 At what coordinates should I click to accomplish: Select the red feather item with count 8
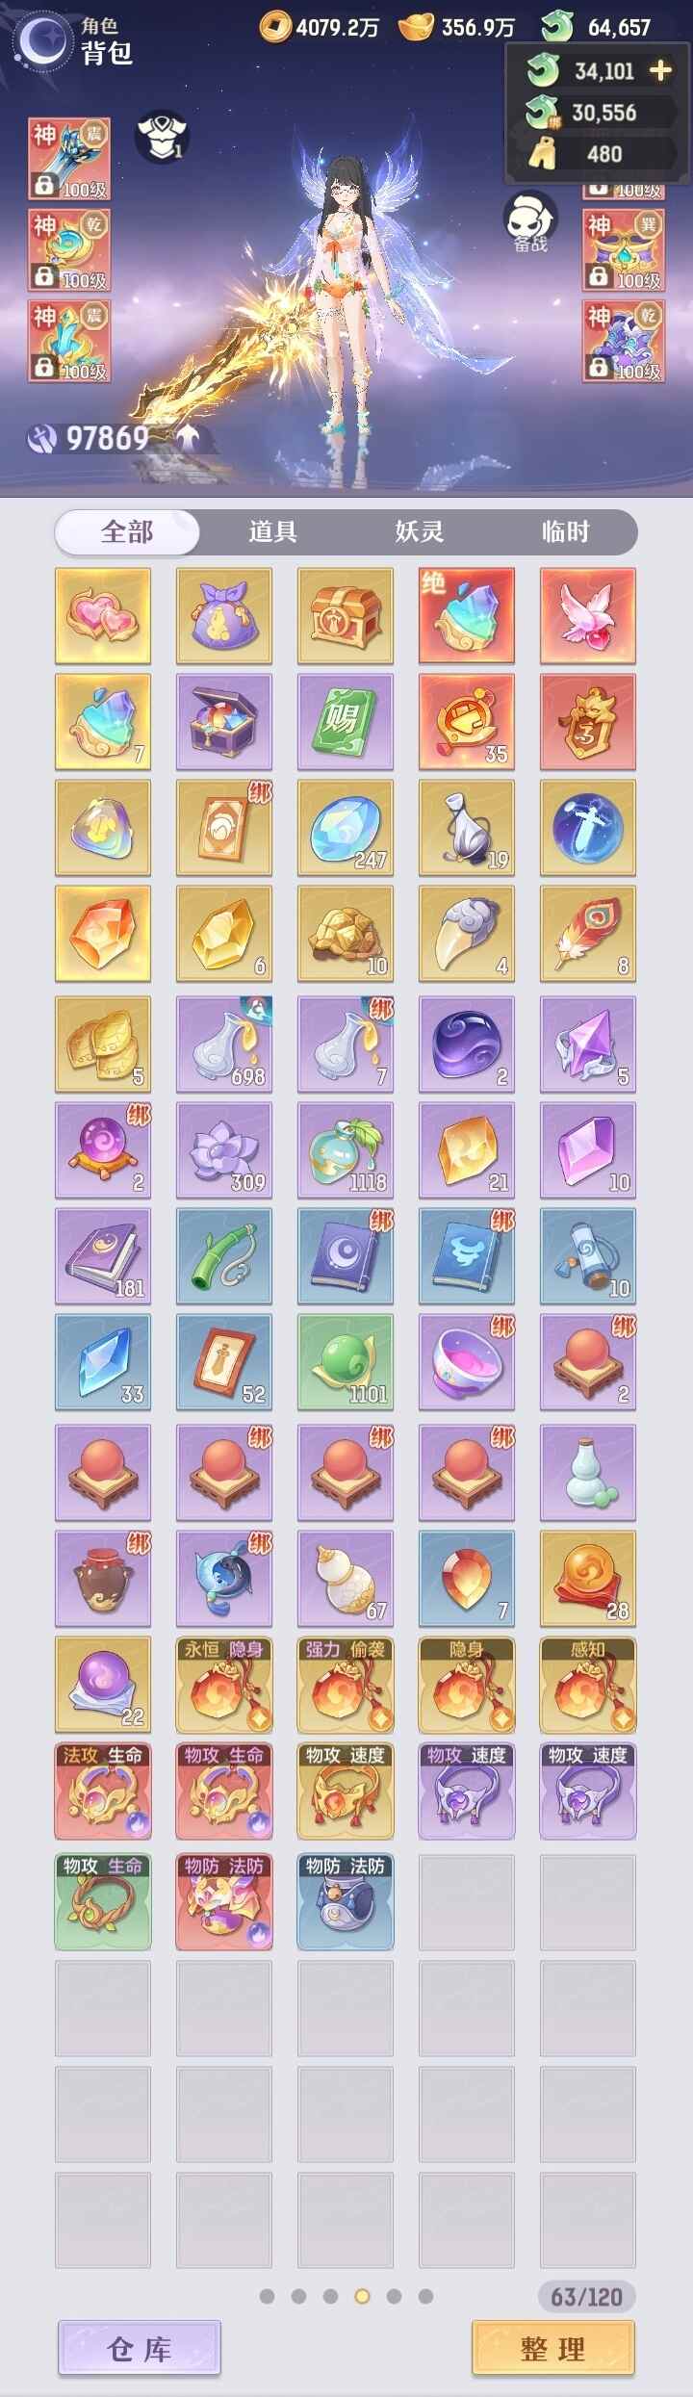pyautogui.click(x=588, y=933)
